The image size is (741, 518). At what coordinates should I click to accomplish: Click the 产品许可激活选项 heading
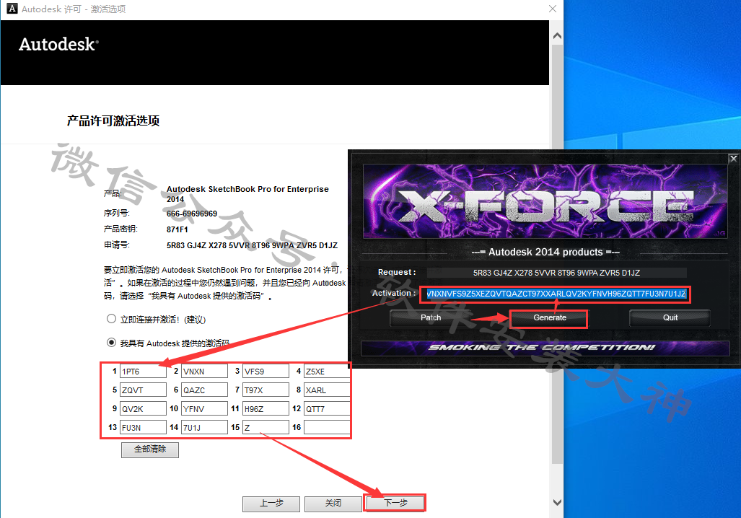113,121
